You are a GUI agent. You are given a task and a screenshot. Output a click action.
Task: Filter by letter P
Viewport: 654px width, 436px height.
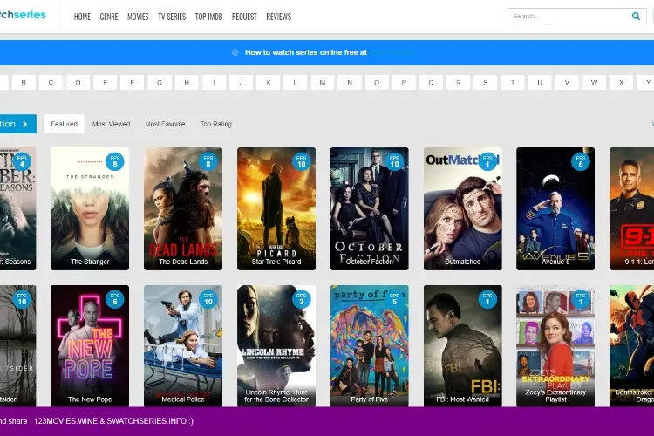[404, 83]
